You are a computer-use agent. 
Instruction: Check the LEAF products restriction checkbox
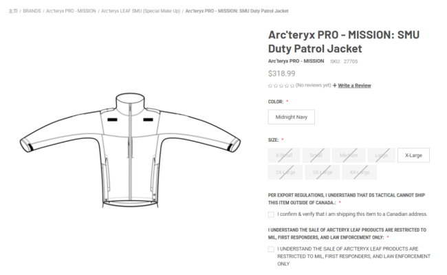[271, 250]
